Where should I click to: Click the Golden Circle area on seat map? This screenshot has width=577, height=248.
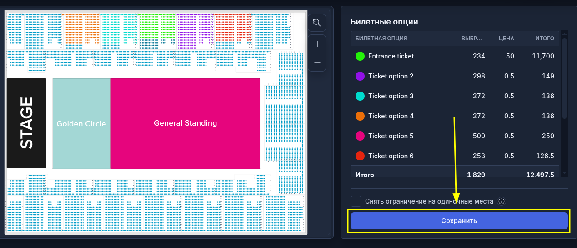click(81, 123)
